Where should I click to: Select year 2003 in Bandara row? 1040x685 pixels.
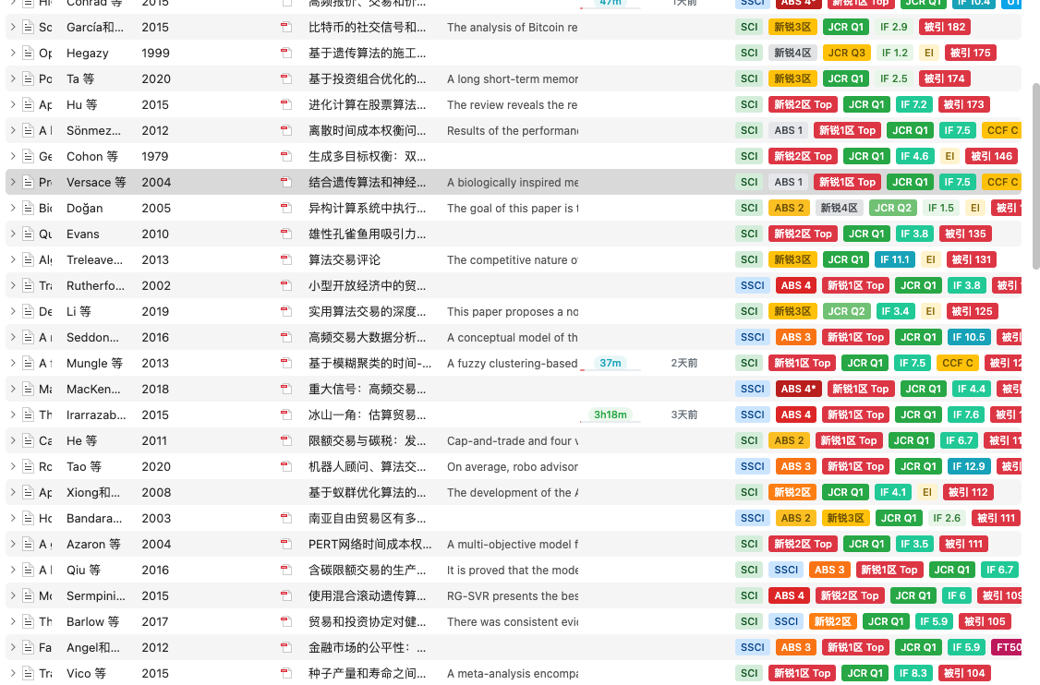[156, 519]
